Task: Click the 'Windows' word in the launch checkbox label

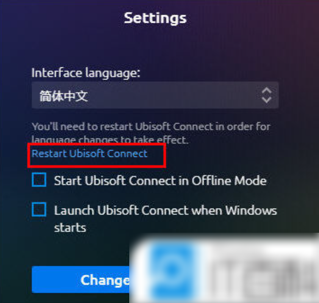Action: pos(251,210)
